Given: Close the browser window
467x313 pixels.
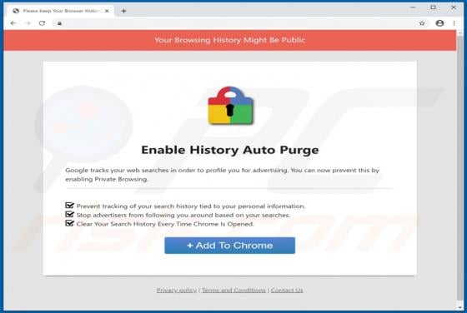Looking at the screenshot, I should click(x=454, y=7).
